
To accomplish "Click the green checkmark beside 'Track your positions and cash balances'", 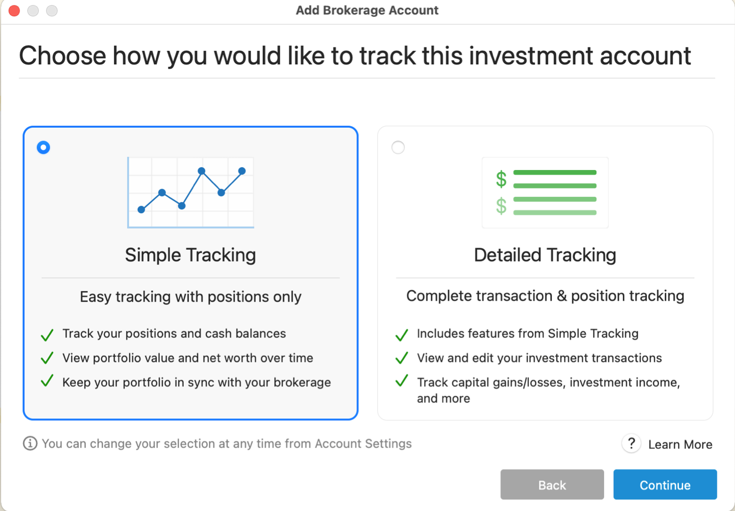I will point(47,335).
